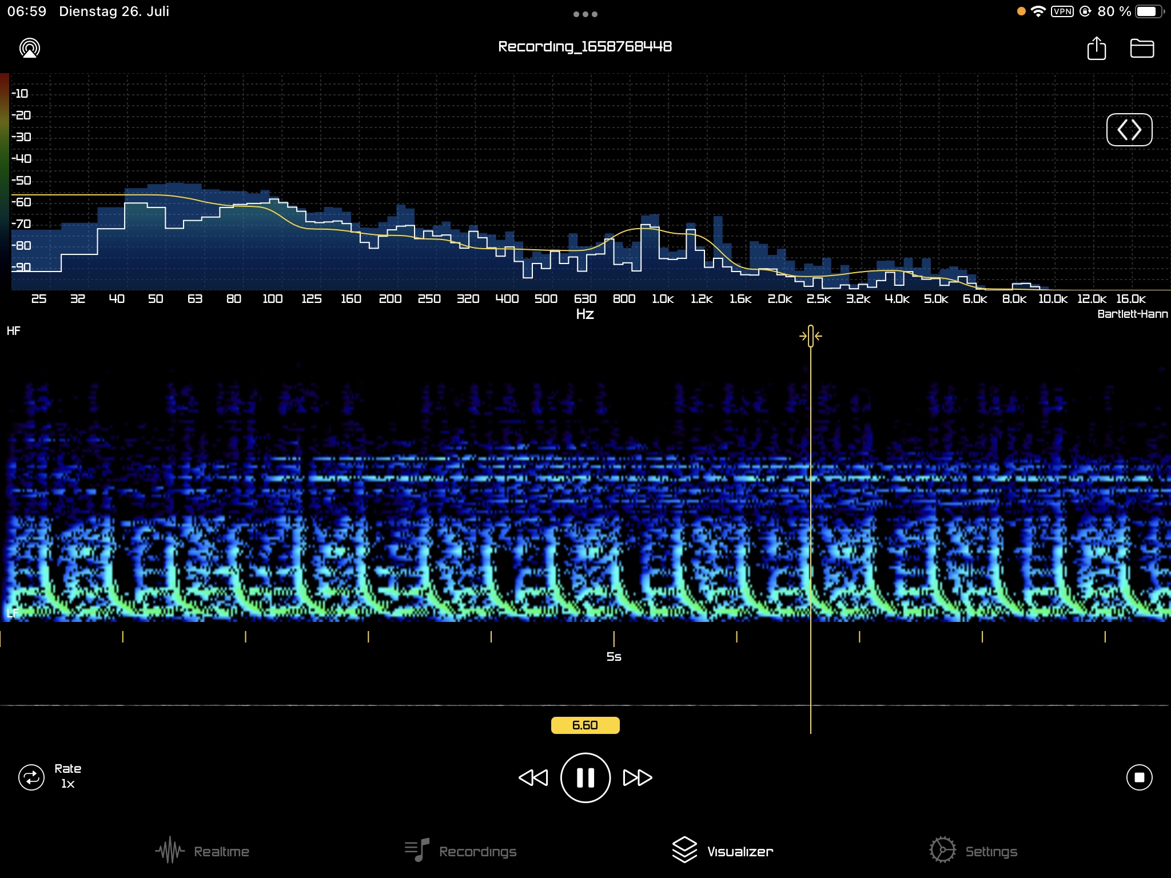Tap the orientation lock status icon

[1085, 11]
